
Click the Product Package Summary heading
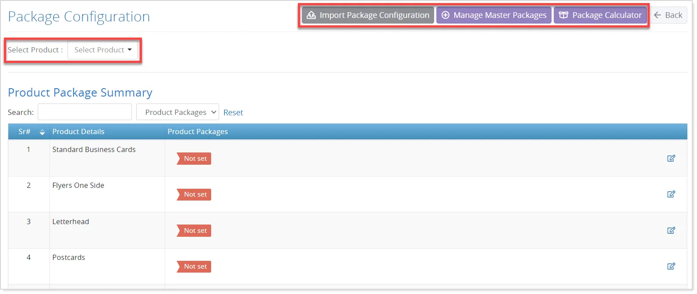(80, 93)
